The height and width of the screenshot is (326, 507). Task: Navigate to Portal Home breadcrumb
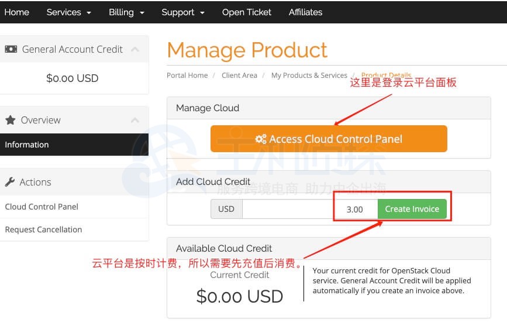(187, 76)
